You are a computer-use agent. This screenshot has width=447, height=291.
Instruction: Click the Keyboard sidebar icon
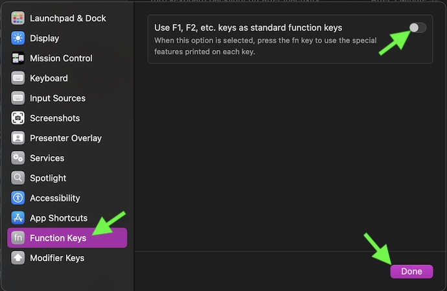coord(18,78)
